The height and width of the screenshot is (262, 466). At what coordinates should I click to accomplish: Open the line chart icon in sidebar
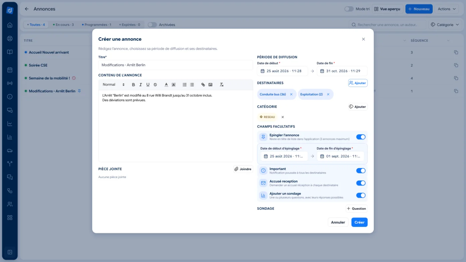point(10,124)
